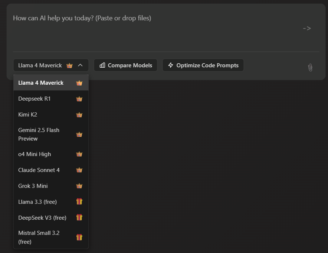Choose Mistral Small 3.2 (free) model
The image size is (328, 253).
(51, 237)
